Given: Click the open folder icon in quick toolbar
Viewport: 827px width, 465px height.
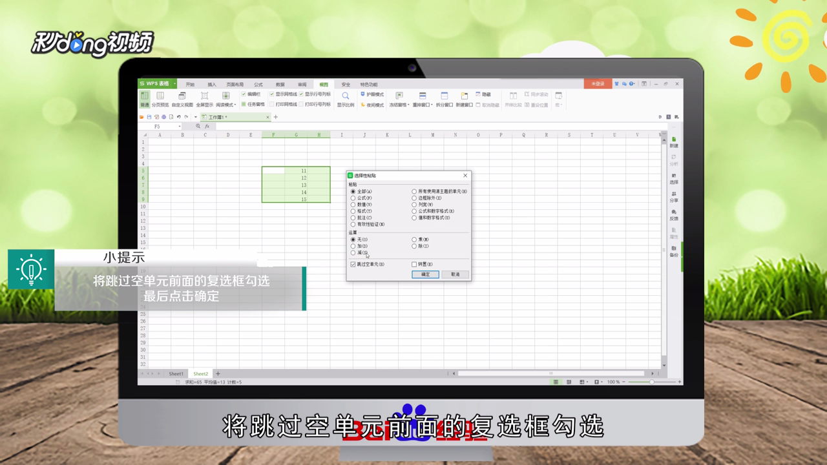Looking at the screenshot, I should (x=141, y=117).
